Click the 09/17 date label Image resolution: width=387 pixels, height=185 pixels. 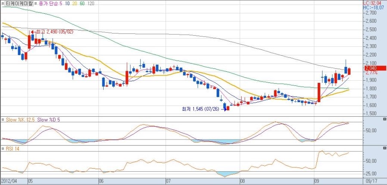(x=372, y=181)
